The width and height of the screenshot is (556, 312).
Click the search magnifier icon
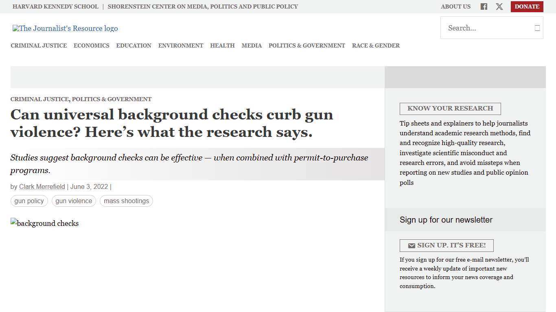pos(537,28)
